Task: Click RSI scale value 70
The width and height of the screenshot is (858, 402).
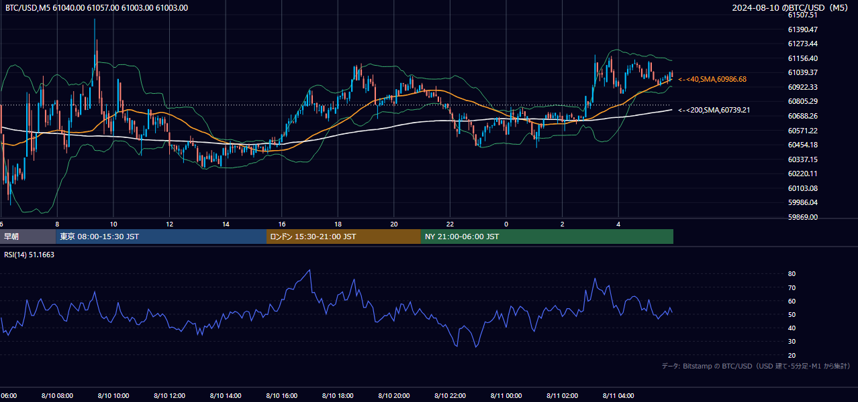Action: click(x=792, y=287)
